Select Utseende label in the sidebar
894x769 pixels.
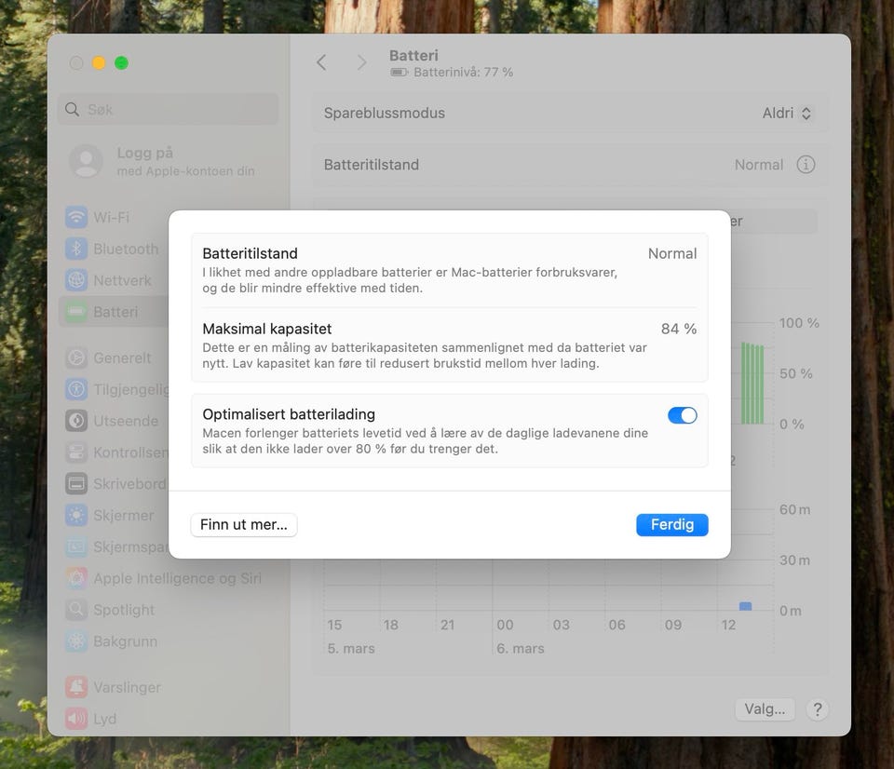pos(126,421)
